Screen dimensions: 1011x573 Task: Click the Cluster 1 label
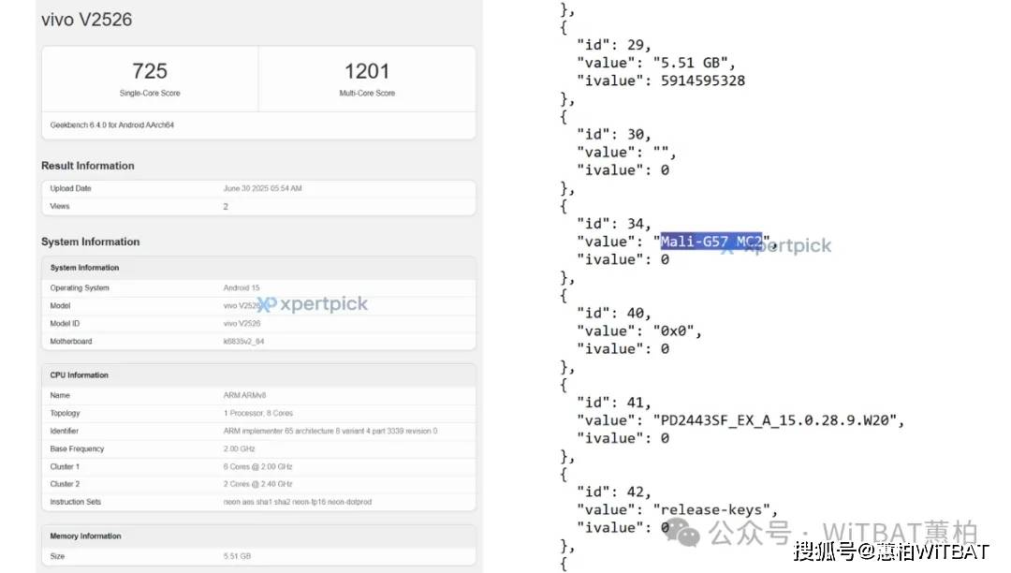tap(65, 466)
